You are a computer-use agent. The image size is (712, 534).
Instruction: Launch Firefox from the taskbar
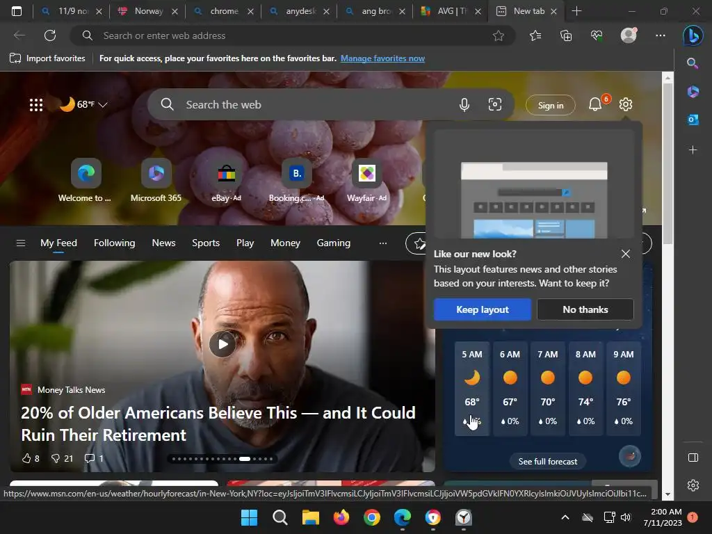[341, 517]
